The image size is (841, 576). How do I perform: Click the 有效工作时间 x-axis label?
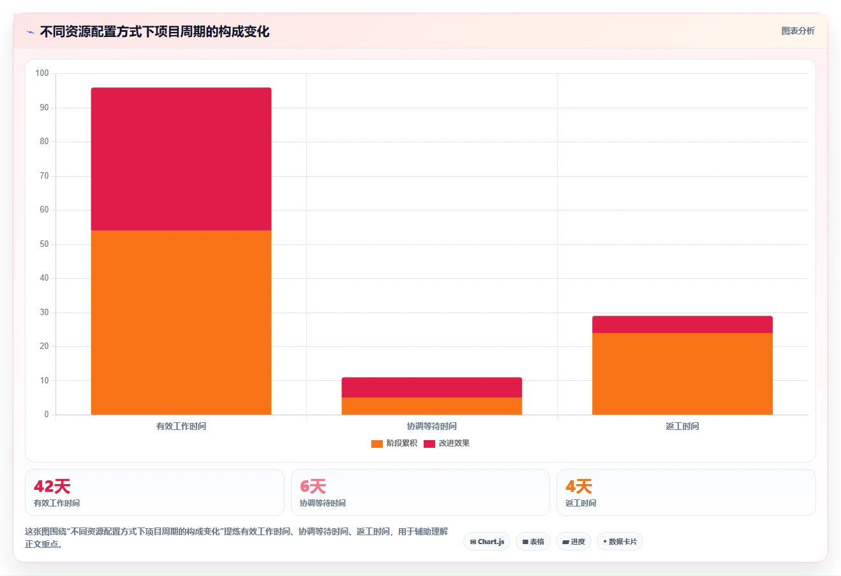pos(181,426)
